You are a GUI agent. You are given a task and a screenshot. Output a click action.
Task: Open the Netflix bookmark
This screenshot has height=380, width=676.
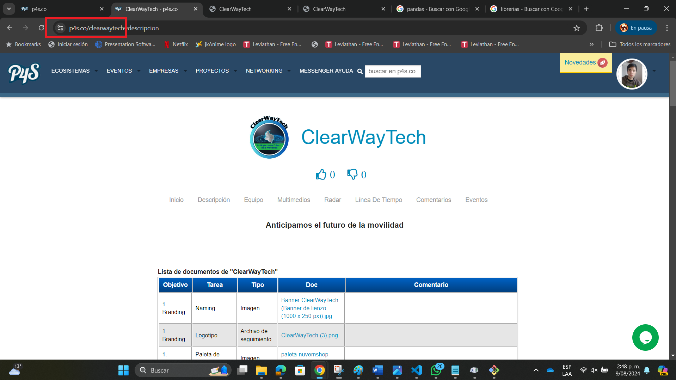click(176, 44)
